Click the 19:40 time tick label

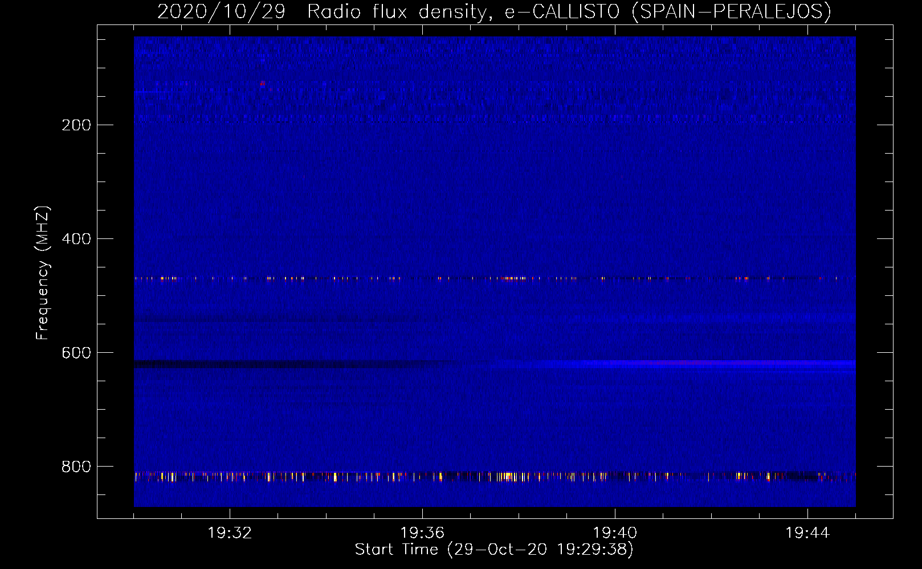coord(615,533)
